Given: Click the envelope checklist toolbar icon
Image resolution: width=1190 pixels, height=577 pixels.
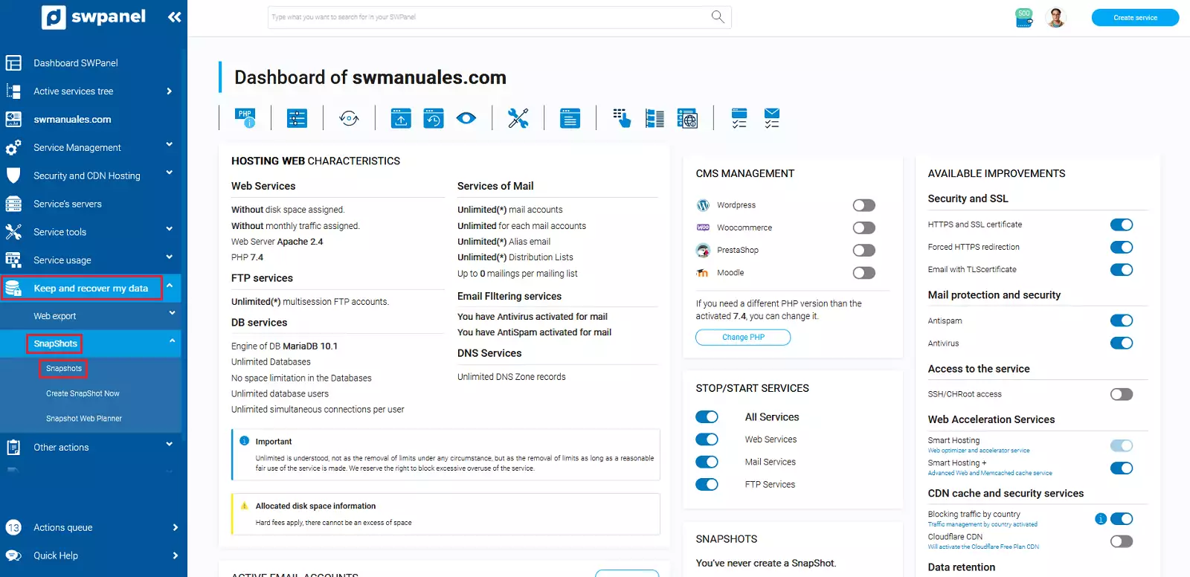Looking at the screenshot, I should click(771, 117).
